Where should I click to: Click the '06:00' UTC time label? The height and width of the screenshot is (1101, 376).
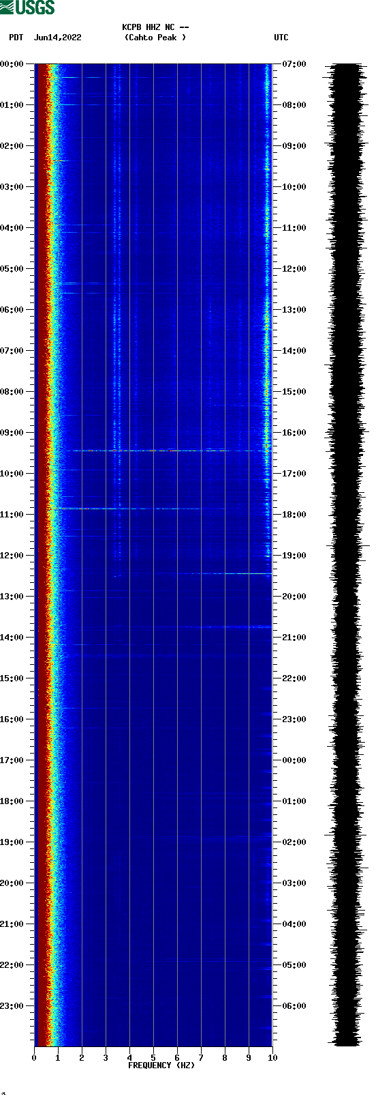click(294, 1006)
